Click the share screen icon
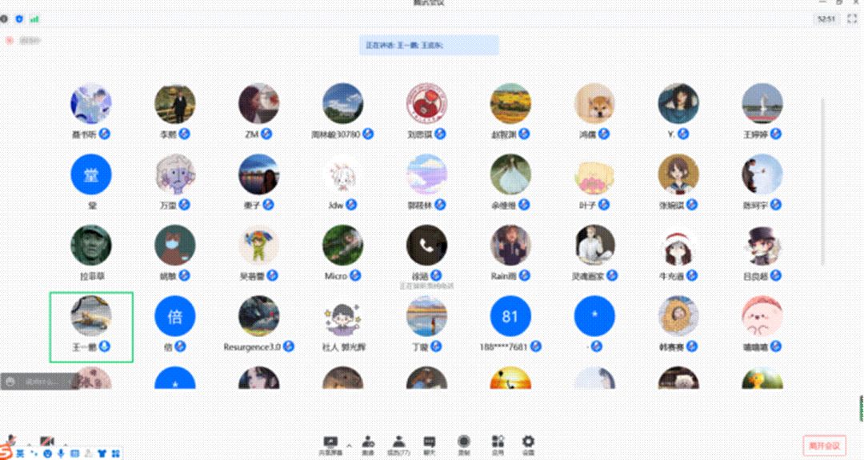Image resolution: width=864 pixels, height=460 pixels. click(x=330, y=442)
